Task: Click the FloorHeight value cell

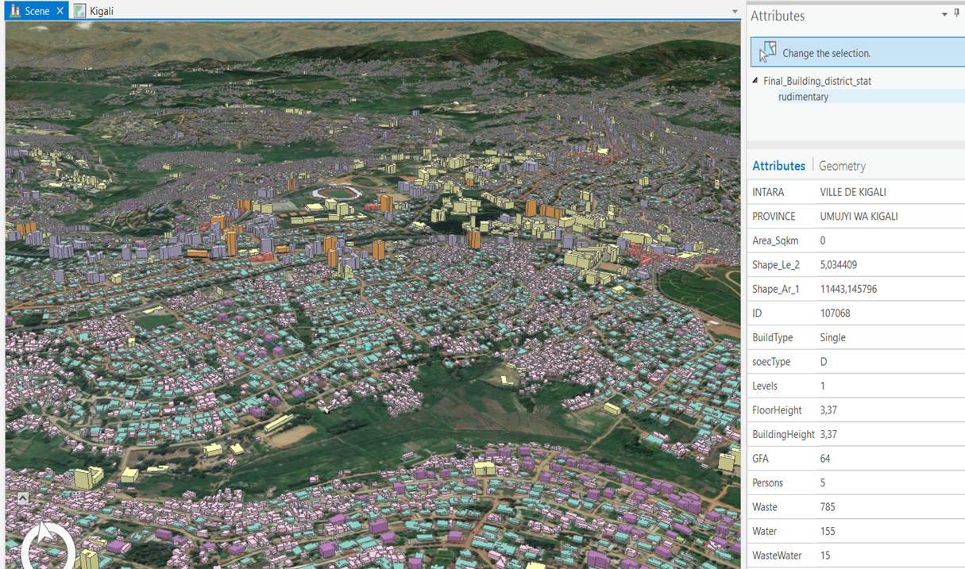Action: click(890, 410)
